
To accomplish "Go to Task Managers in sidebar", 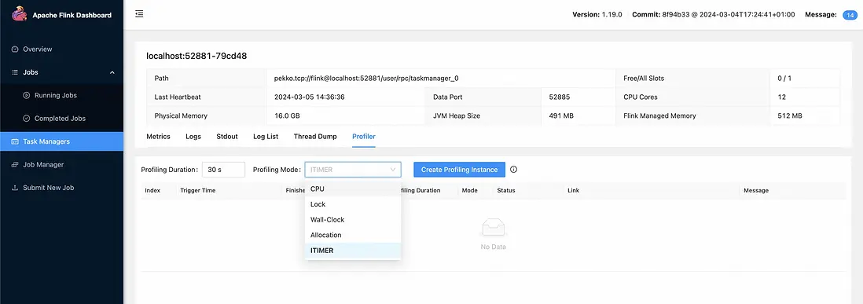I will click(61, 141).
